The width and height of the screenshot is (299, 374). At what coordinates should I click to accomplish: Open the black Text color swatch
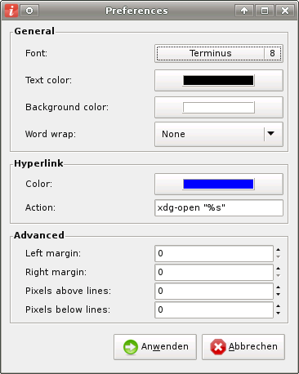click(219, 80)
